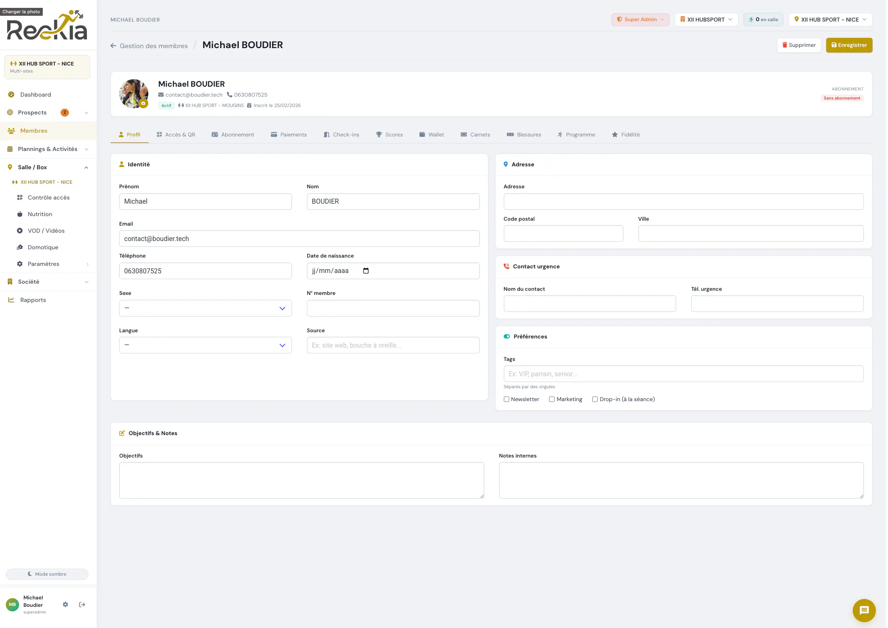This screenshot has height=628, width=888.
Task: Click the Enregistrer button
Action: click(x=849, y=45)
